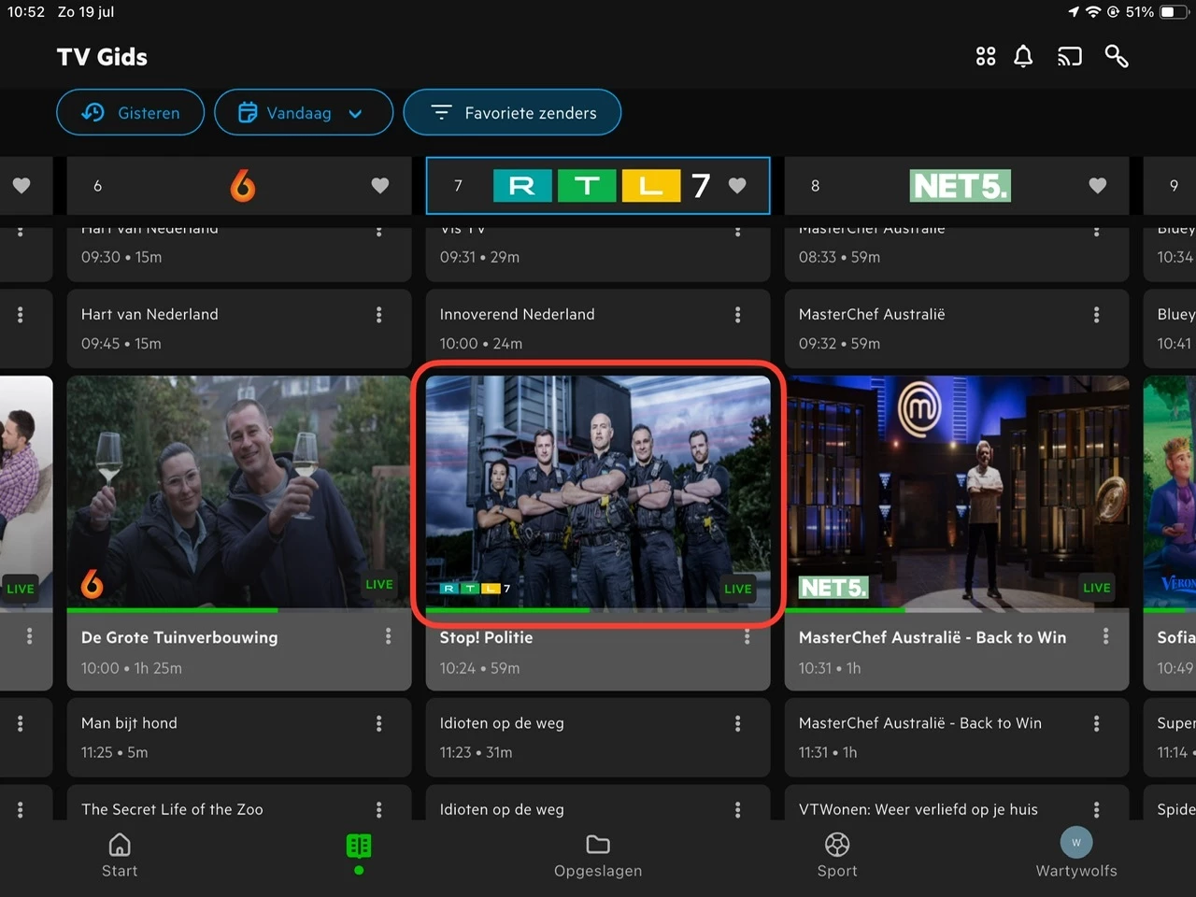Select the channel 6 logo in the header
This screenshot has height=897, width=1196.
point(243,186)
